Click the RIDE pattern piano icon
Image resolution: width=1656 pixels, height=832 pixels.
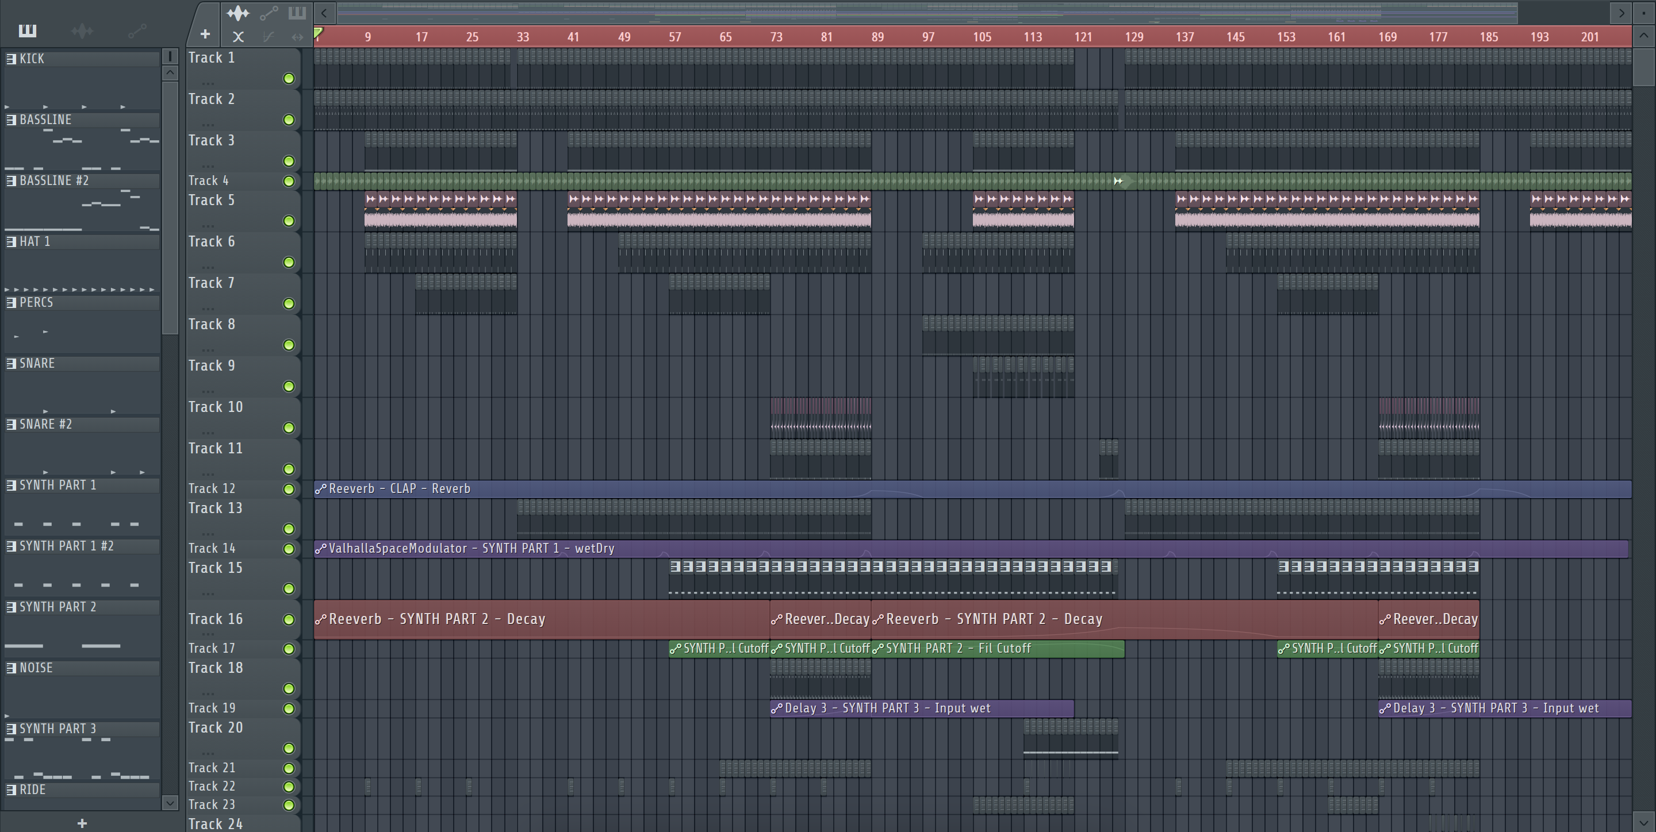tap(11, 789)
